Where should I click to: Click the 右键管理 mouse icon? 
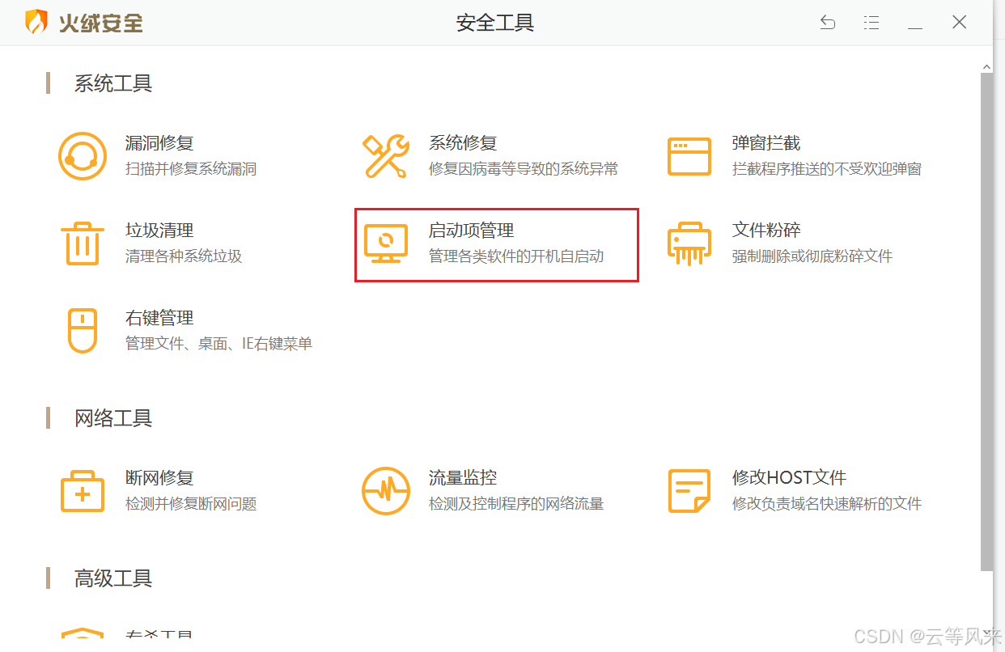click(83, 331)
